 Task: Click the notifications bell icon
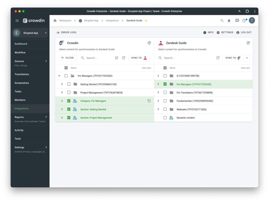tap(229, 21)
